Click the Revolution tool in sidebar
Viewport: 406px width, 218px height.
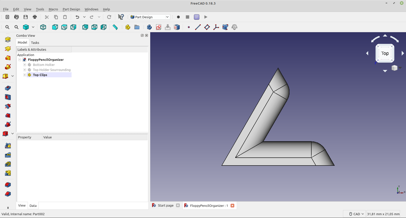(x=8, y=48)
